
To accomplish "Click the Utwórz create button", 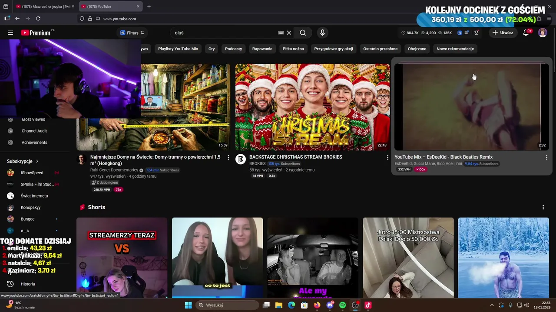I will tap(503, 32).
